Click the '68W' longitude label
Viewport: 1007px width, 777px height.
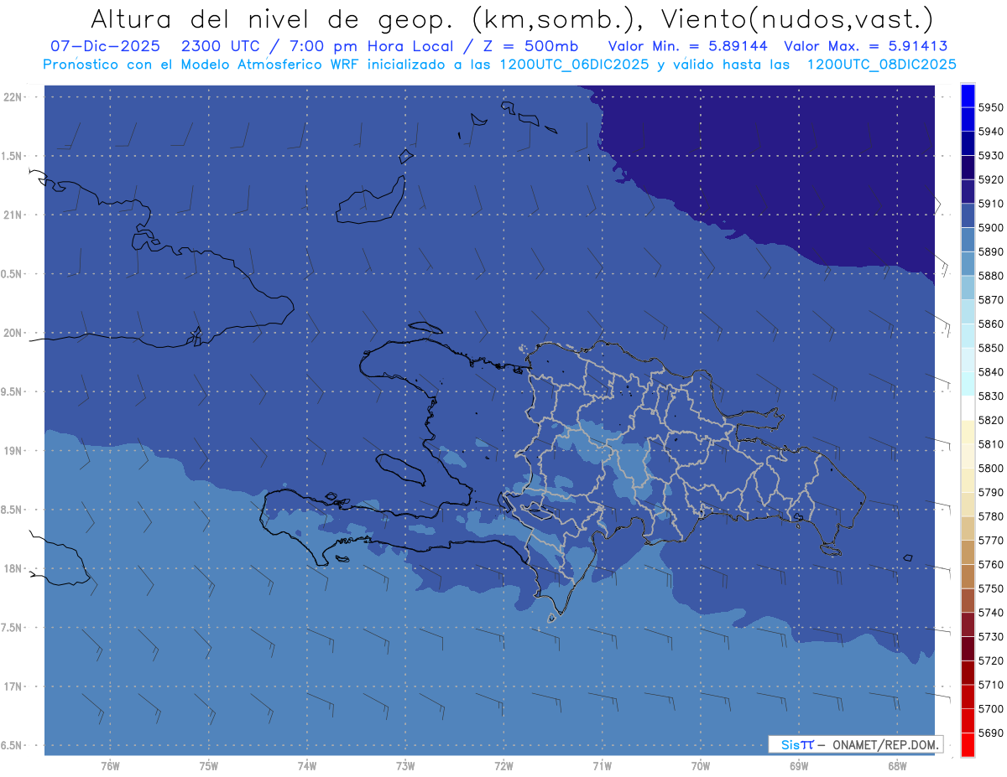[x=897, y=766]
